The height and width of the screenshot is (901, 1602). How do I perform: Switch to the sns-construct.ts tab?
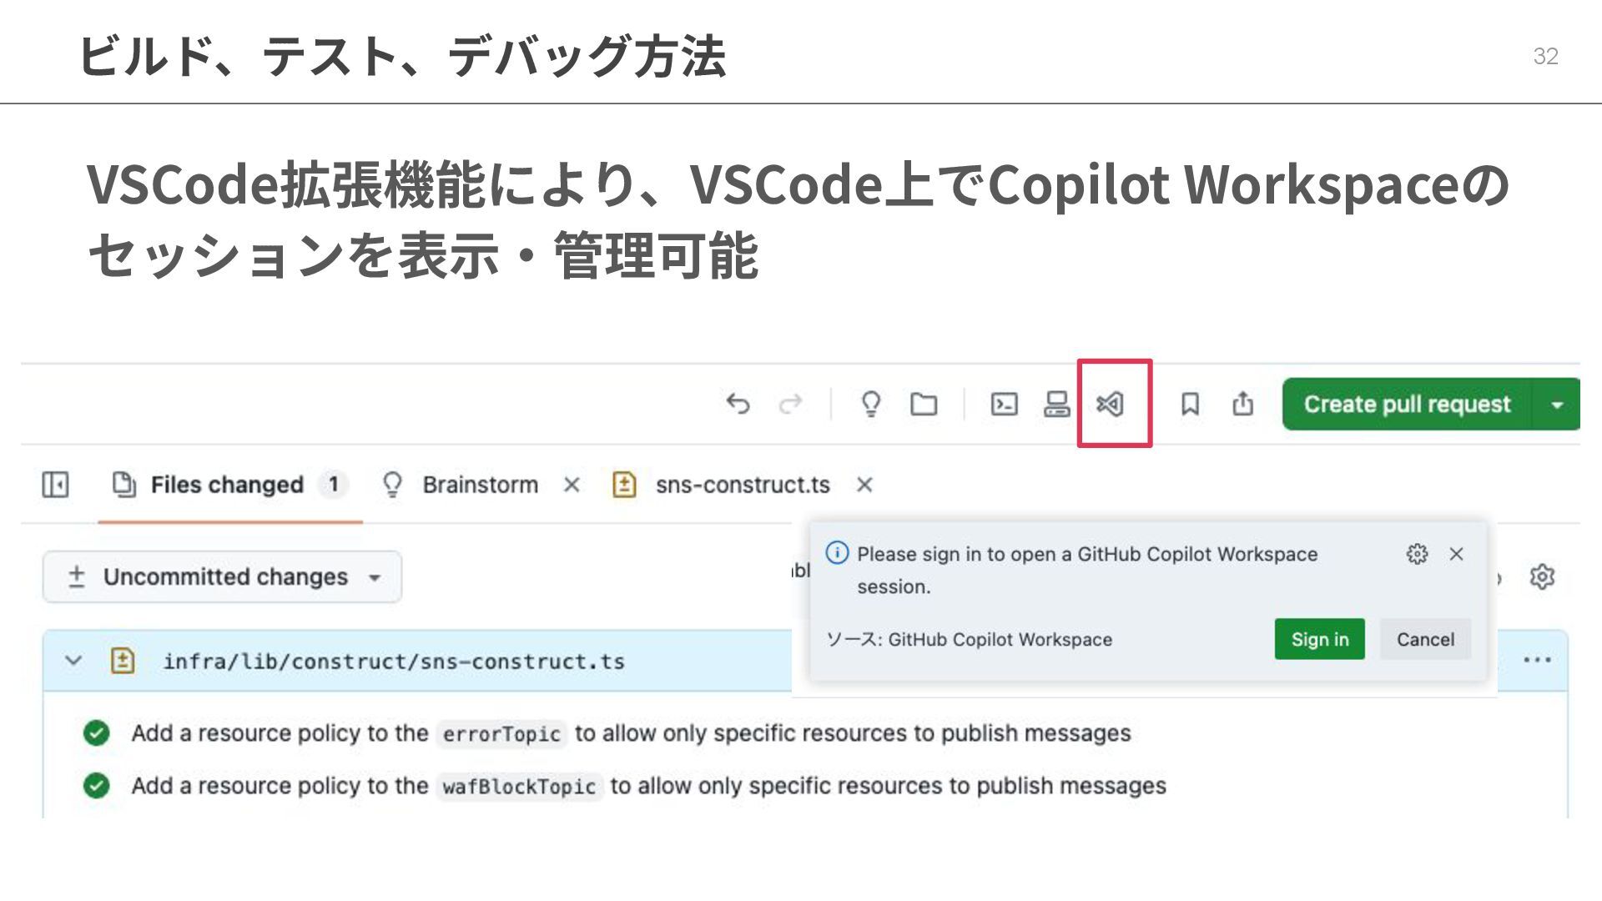tap(741, 485)
